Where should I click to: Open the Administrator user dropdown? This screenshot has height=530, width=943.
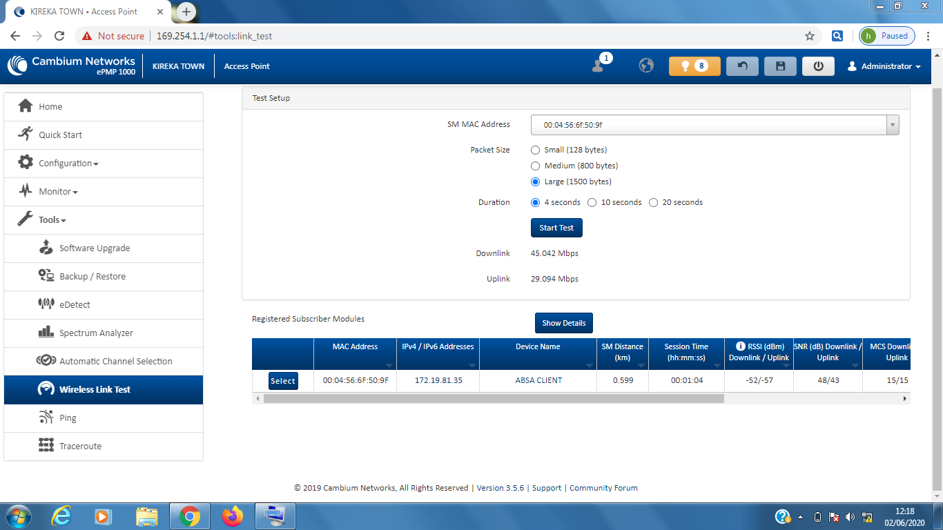pyautogui.click(x=884, y=66)
